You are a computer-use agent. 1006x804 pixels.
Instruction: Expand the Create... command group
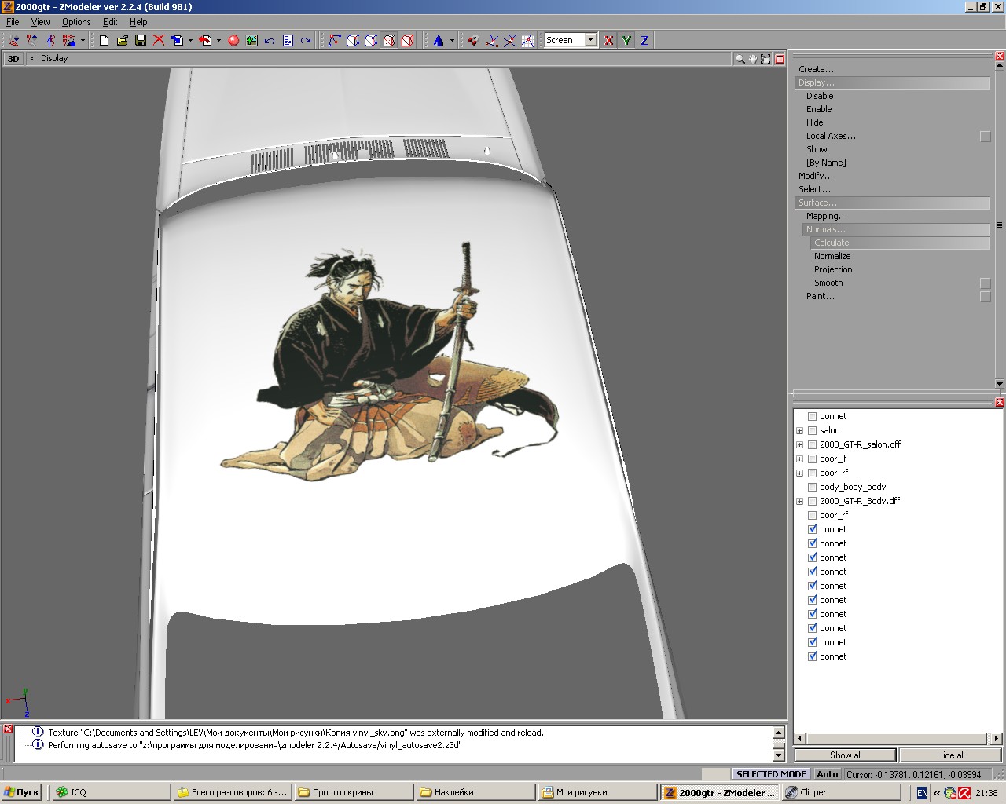click(x=816, y=69)
